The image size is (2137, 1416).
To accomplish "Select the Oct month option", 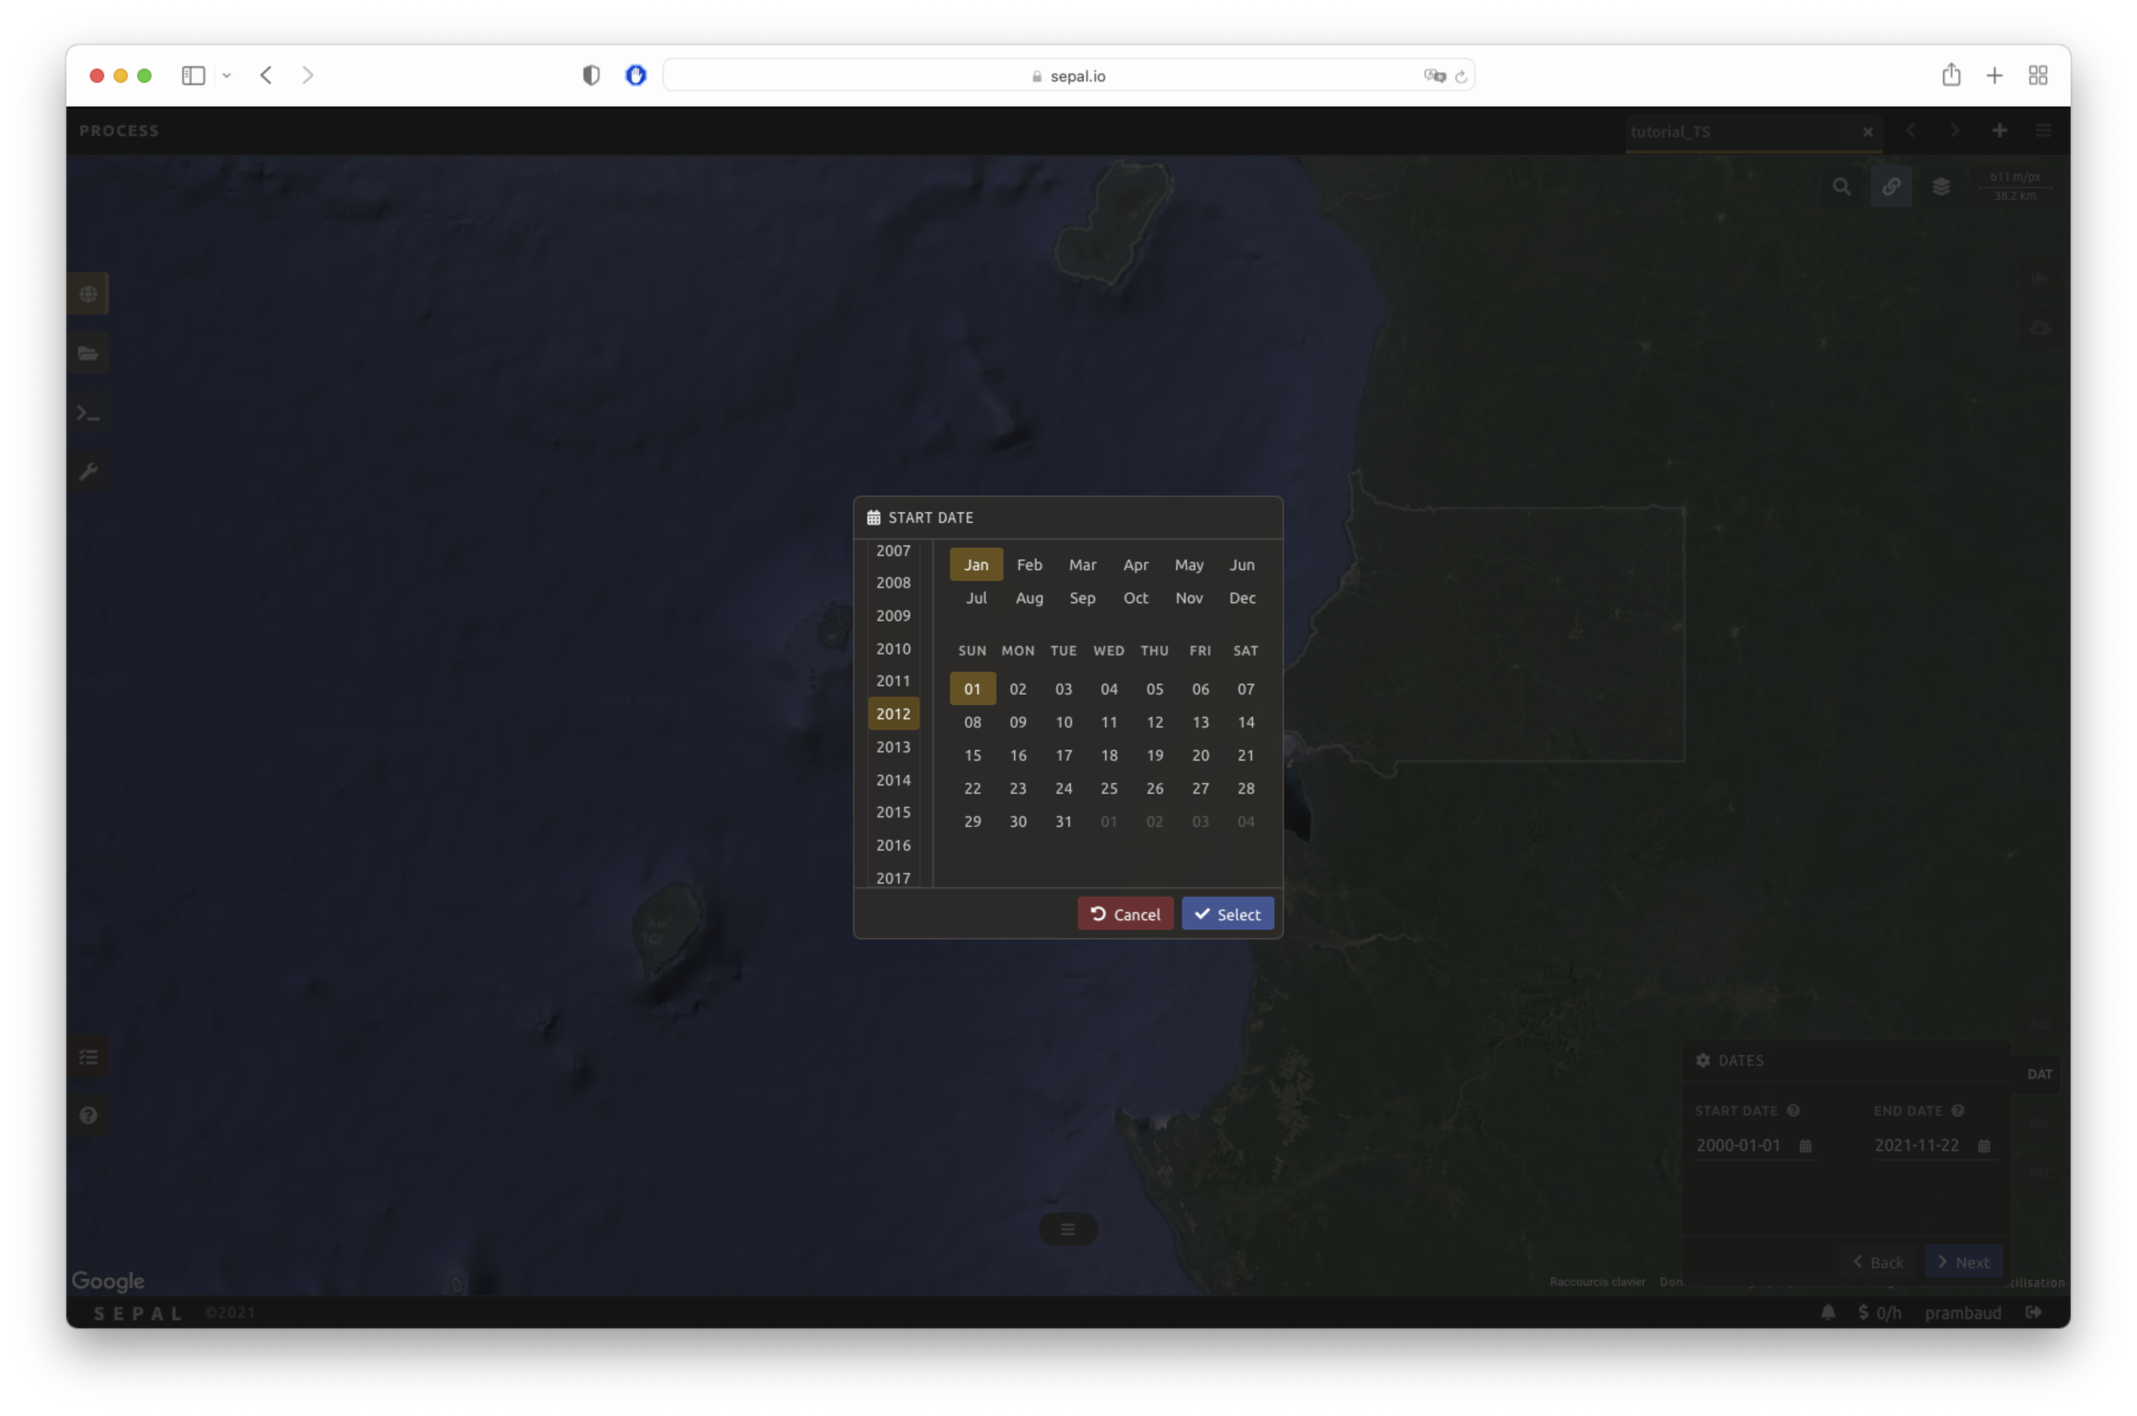I will [x=1134, y=598].
